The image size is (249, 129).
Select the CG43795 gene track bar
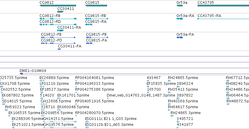point(223,6)
